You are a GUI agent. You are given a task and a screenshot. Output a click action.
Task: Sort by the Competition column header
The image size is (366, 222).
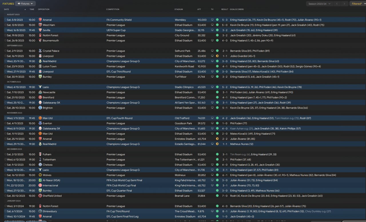pyautogui.click(x=113, y=9)
